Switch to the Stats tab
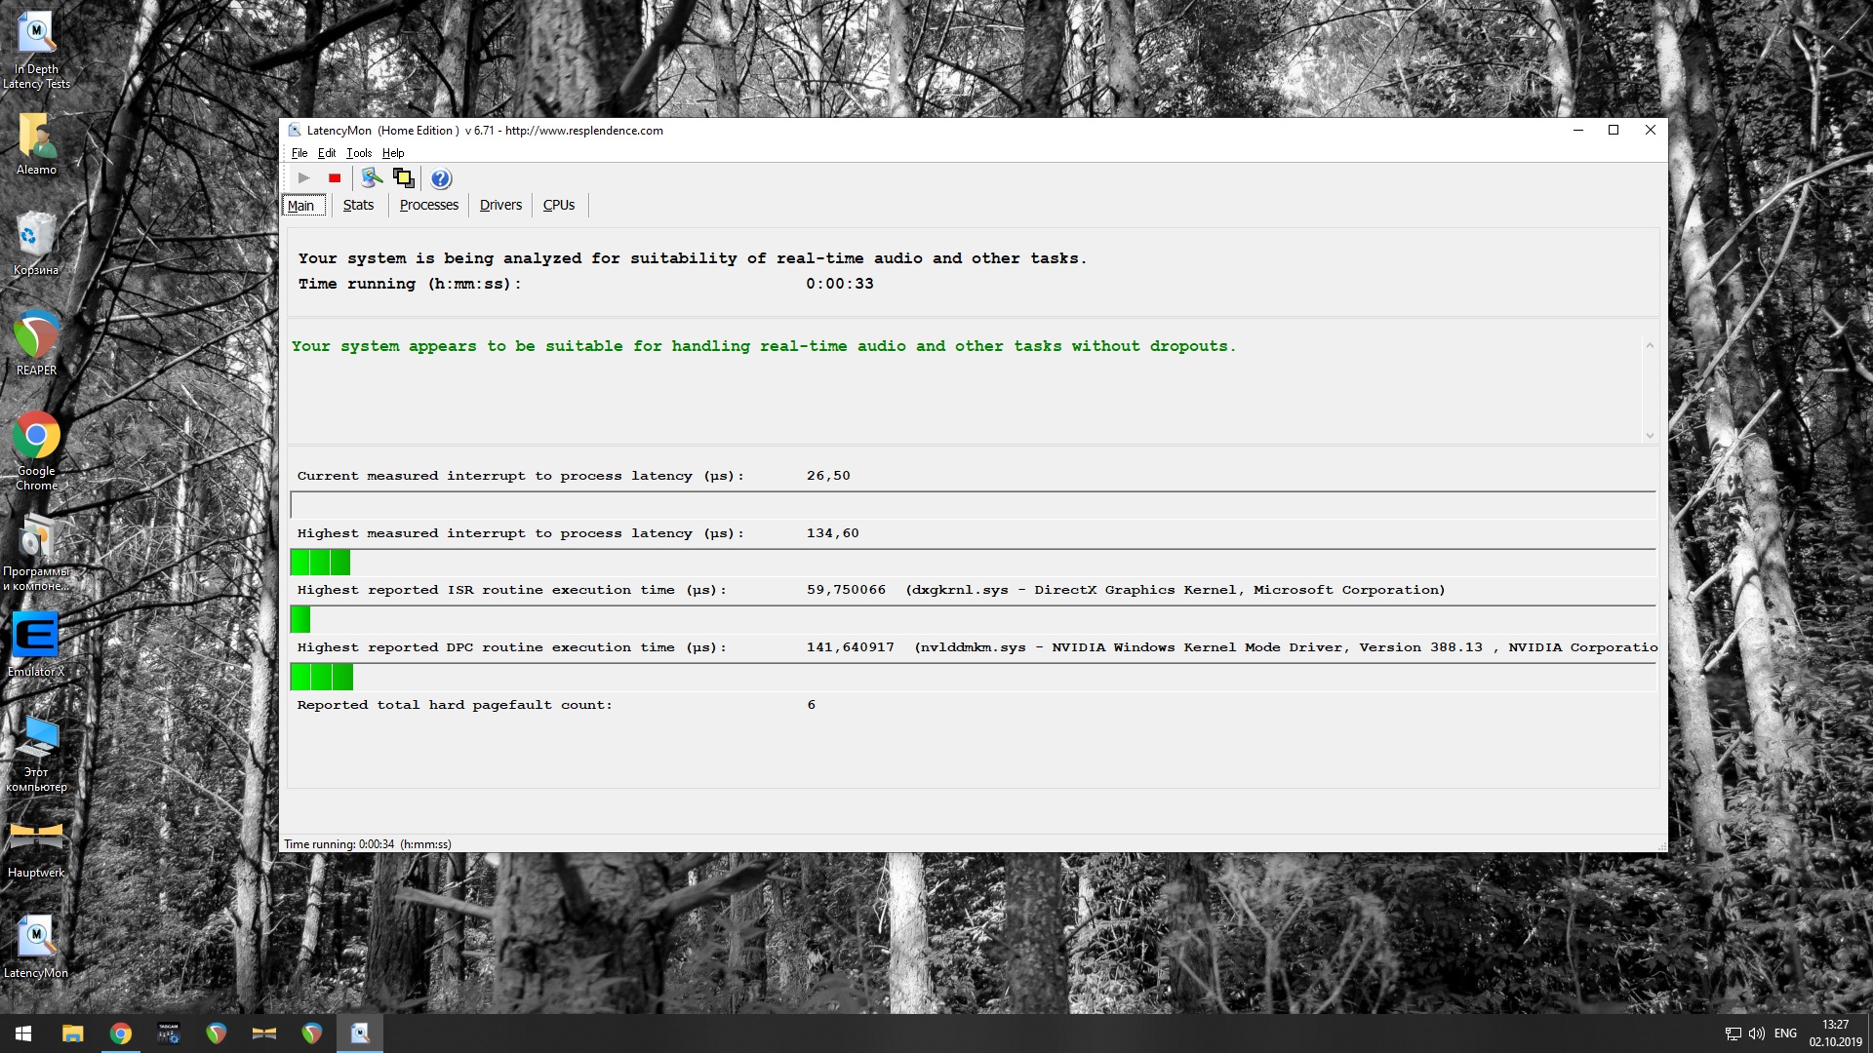 [x=358, y=205]
